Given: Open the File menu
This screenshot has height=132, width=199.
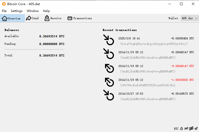Looking at the screenshot, I should click(4, 11).
